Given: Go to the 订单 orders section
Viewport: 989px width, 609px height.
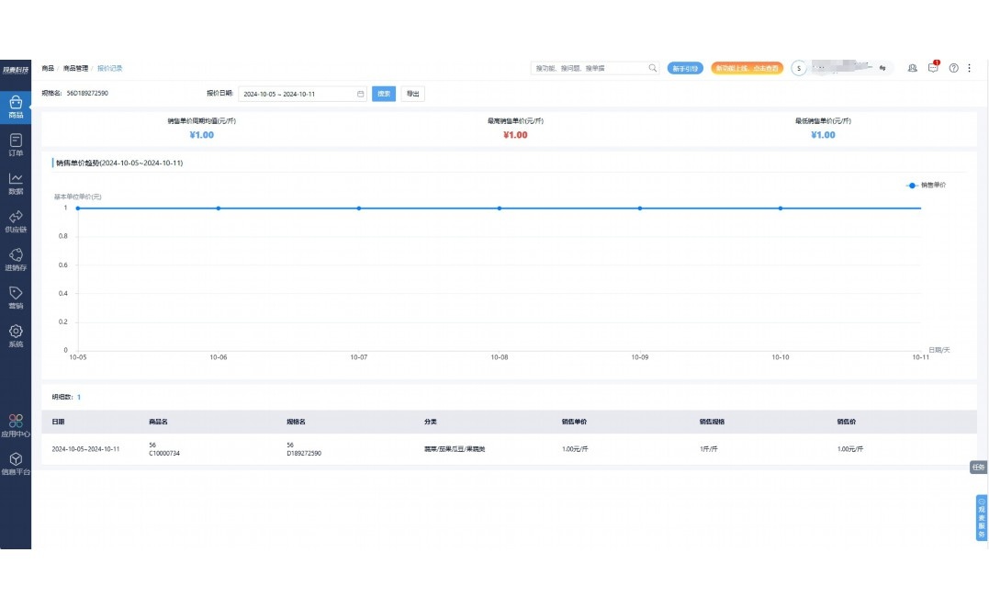Looking at the screenshot, I should (x=16, y=144).
